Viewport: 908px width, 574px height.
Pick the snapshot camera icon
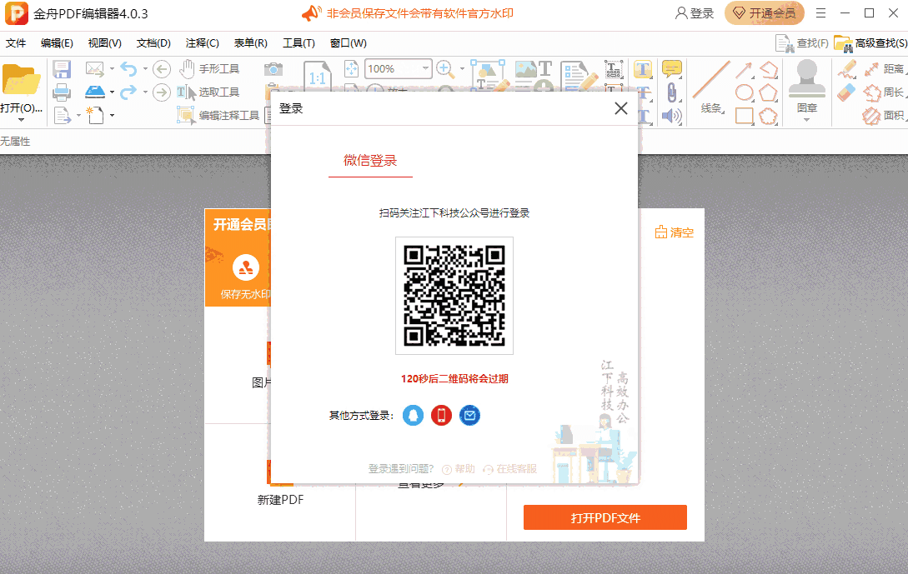click(x=273, y=69)
